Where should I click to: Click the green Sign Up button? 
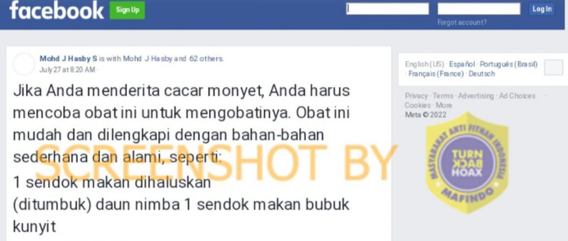coord(127,10)
